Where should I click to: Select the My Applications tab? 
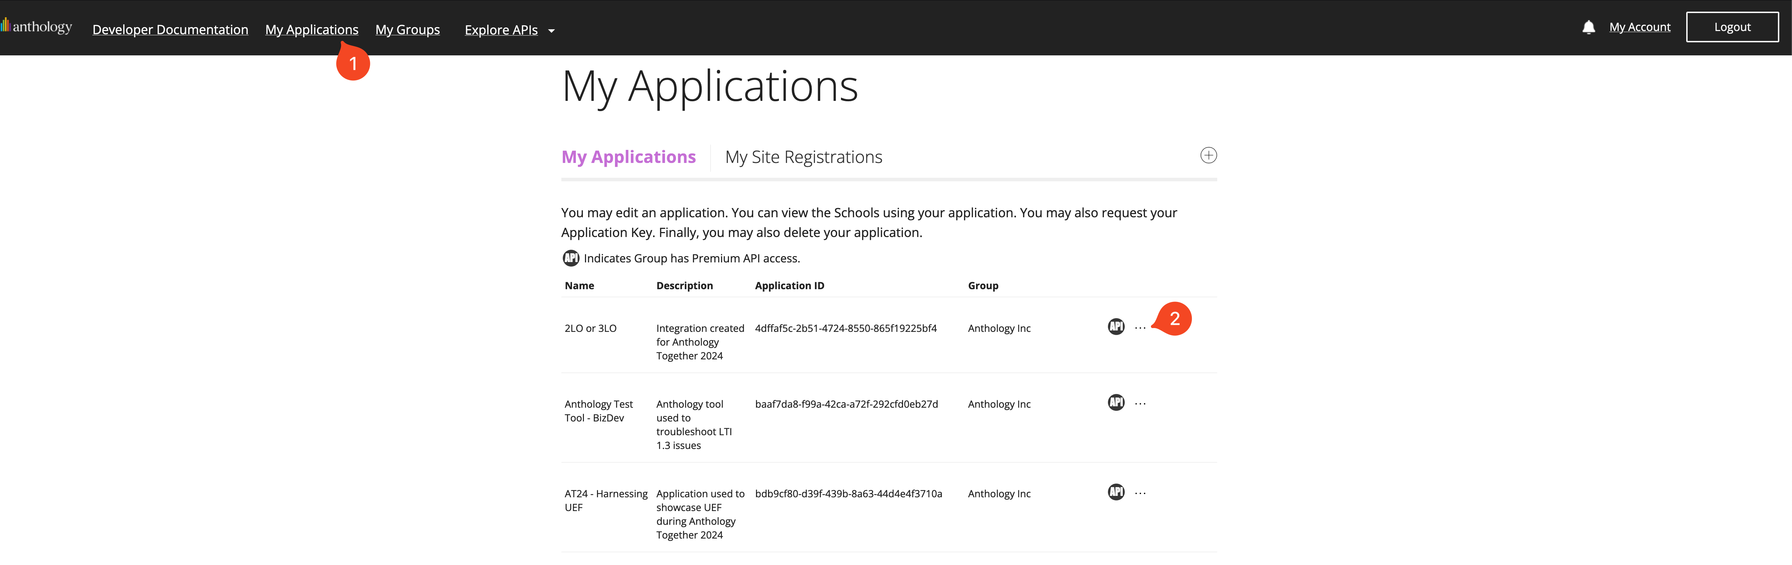click(x=628, y=157)
